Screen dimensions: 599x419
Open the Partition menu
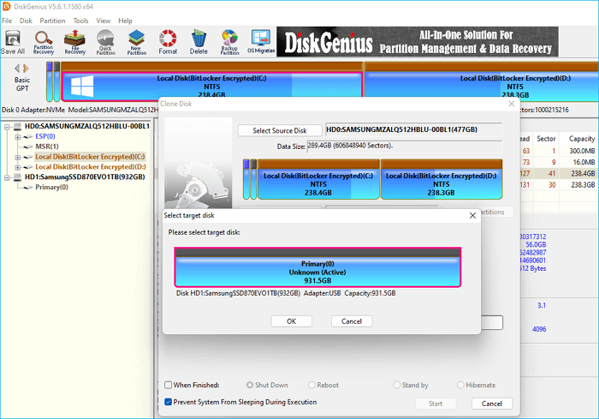pos(52,21)
